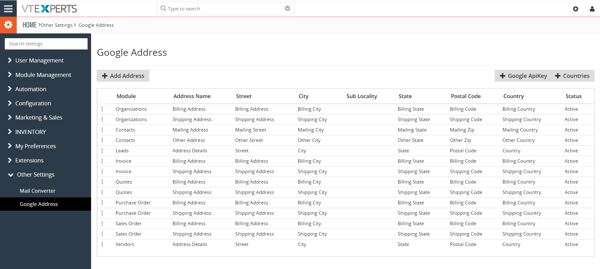Image resolution: width=600 pixels, height=269 pixels.
Task: Click the orange settings gear icon
Action: 8,25
